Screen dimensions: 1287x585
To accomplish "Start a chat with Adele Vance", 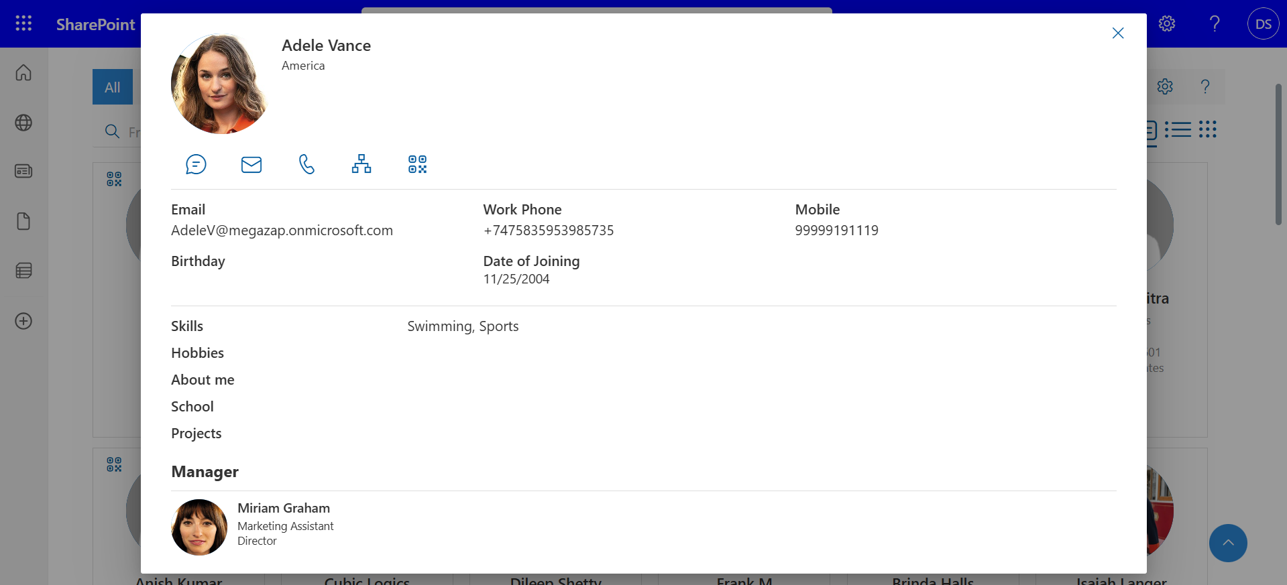I will (196, 164).
